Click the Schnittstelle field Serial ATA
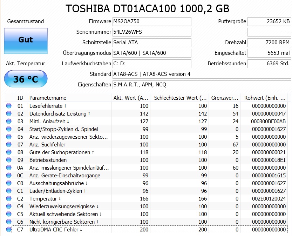The image size is (292, 236). 152,42
